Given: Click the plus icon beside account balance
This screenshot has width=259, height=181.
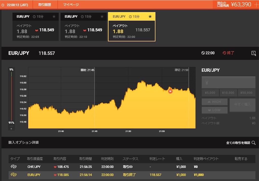Looking at the screenshot, I should (x=256, y=5).
